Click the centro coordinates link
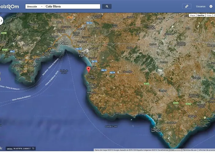Viewport: 215px width, 153px height. [10, 148]
